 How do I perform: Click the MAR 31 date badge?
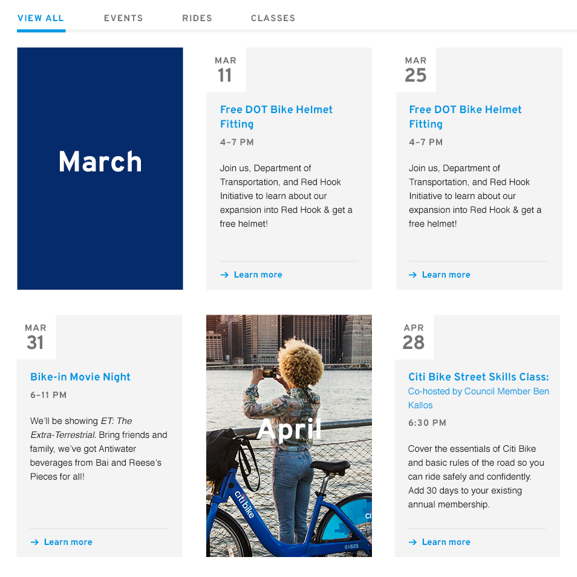click(36, 337)
